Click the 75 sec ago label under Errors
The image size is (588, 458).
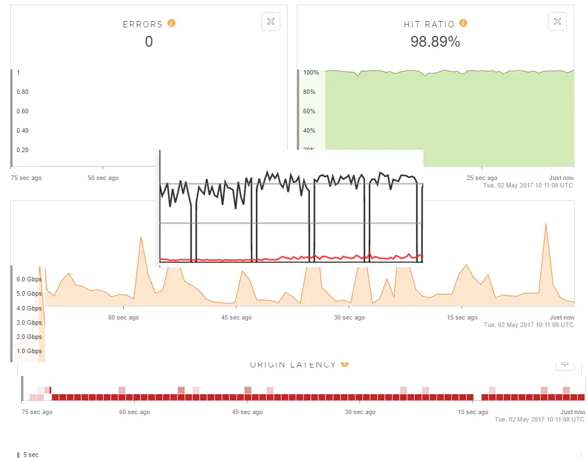[x=26, y=178]
